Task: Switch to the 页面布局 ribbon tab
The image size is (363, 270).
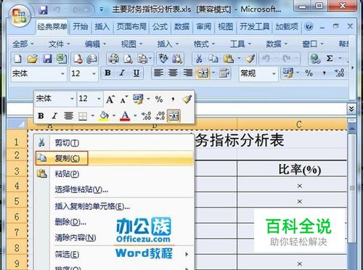Action: click(x=131, y=26)
